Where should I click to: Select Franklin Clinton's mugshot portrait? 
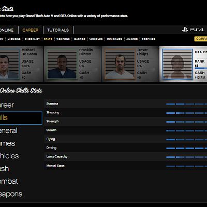[x=62, y=64]
